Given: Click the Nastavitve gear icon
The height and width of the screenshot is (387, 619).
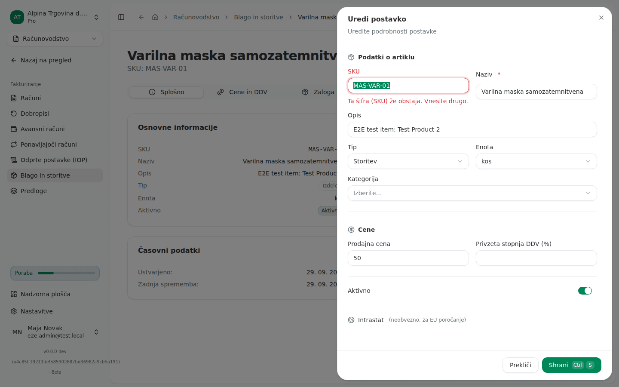Looking at the screenshot, I should coord(14,311).
